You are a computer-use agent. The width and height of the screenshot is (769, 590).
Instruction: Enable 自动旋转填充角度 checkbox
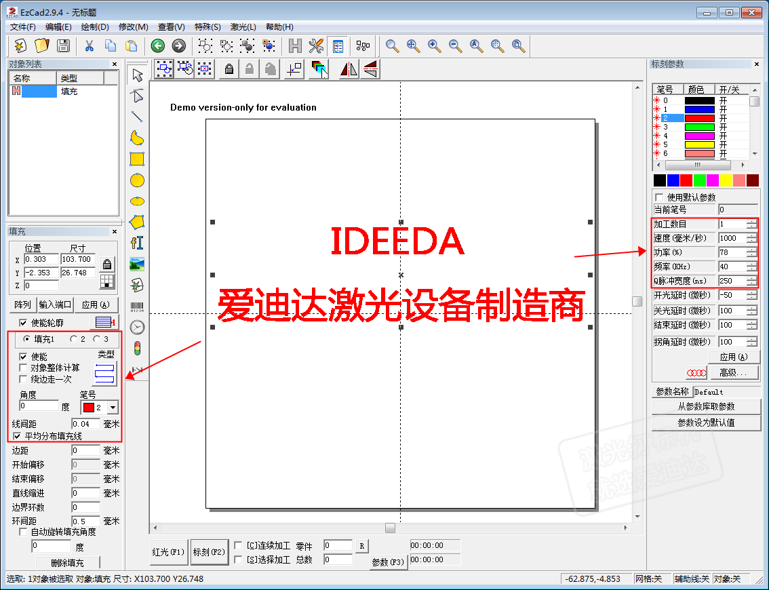point(22,532)
